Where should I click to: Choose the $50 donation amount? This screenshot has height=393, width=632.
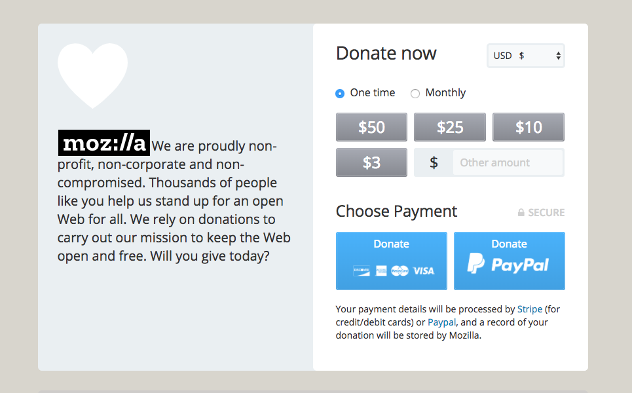(371, 127)
